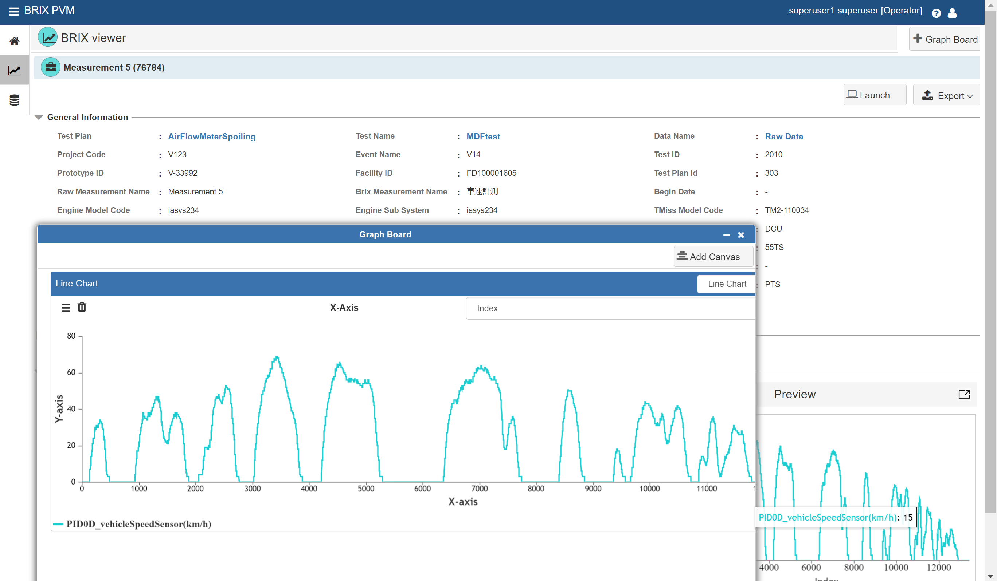Click the superuser1 superuser [Operator] label
The image size is (997, 581).
(x=855, y=11)
